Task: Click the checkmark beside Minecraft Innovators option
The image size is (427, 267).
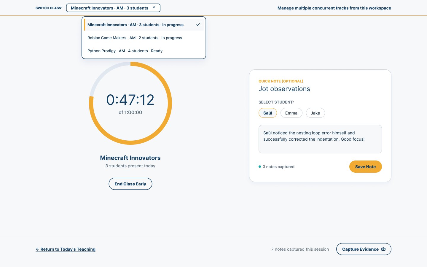Action: tap(198, 25)
